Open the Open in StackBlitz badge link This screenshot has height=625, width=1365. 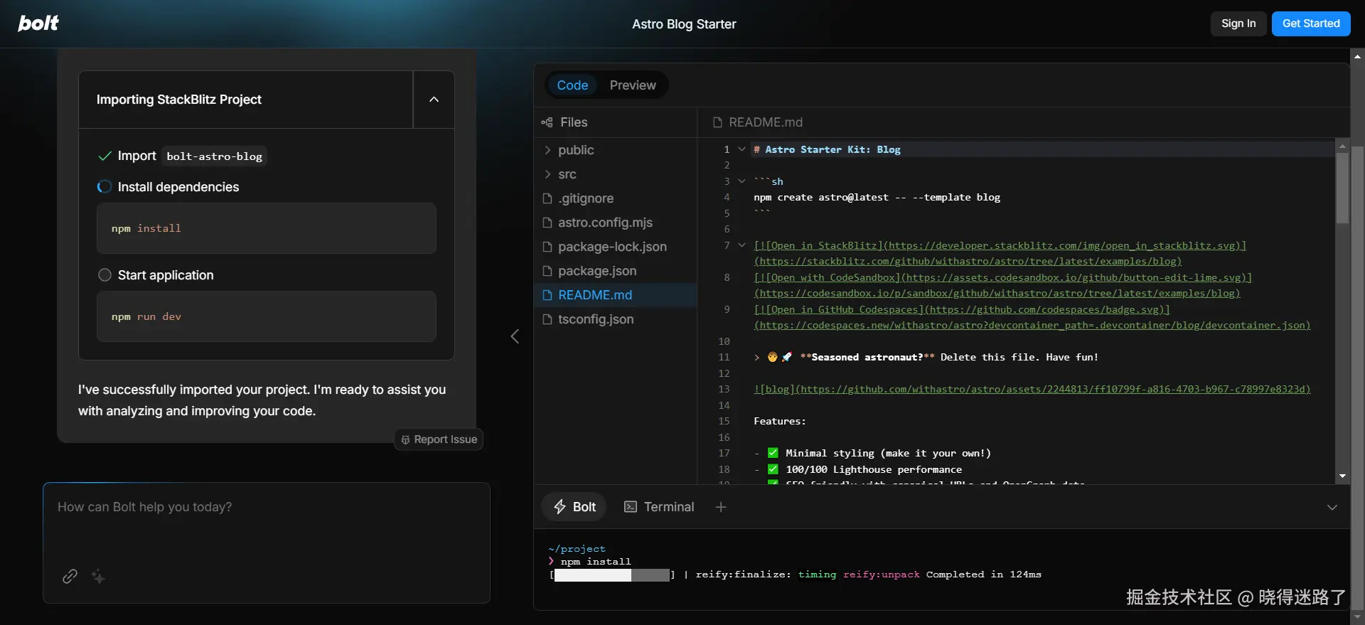1000,253
